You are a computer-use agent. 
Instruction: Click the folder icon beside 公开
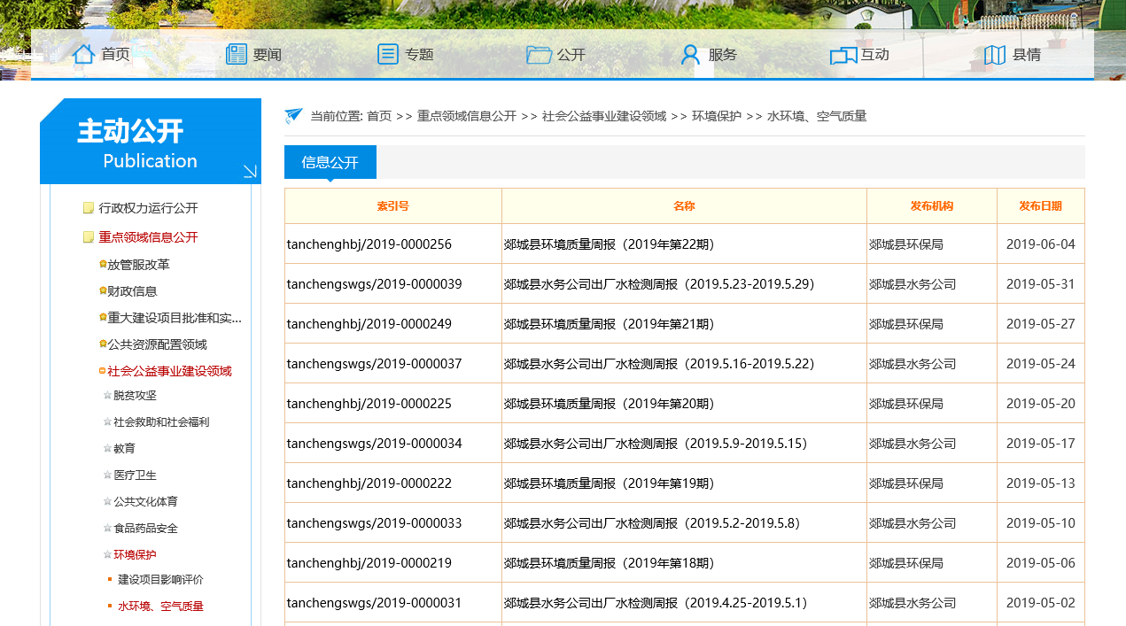coord(539,55)
